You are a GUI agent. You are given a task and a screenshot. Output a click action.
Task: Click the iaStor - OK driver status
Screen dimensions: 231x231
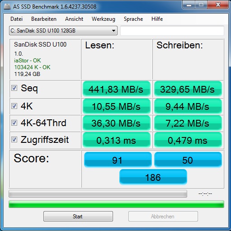[x=28, y=61]
